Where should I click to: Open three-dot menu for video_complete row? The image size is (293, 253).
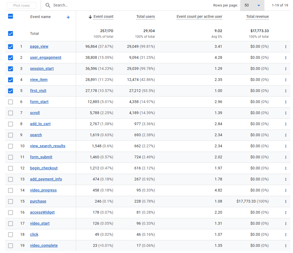pos(285,246)
